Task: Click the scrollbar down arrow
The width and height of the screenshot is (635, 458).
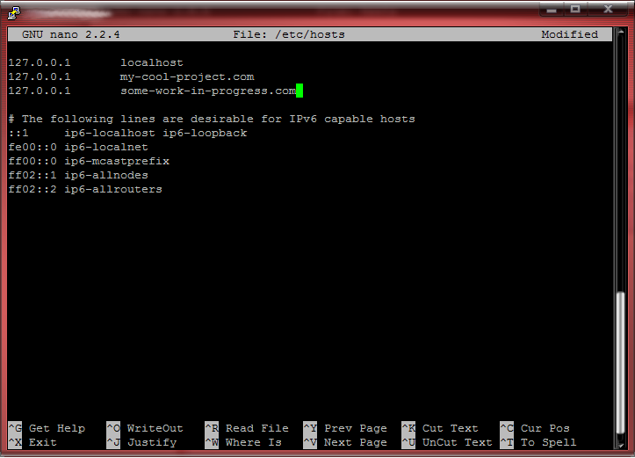Action: coord(622,443)
